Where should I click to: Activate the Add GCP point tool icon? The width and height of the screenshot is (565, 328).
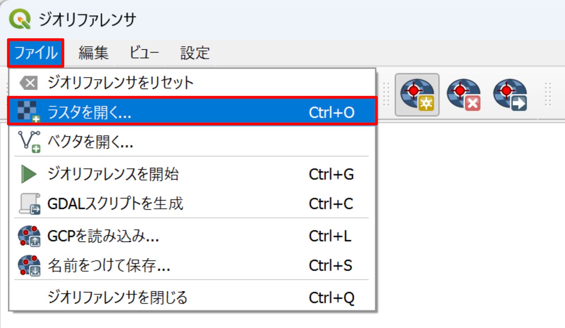coord(417,95)
